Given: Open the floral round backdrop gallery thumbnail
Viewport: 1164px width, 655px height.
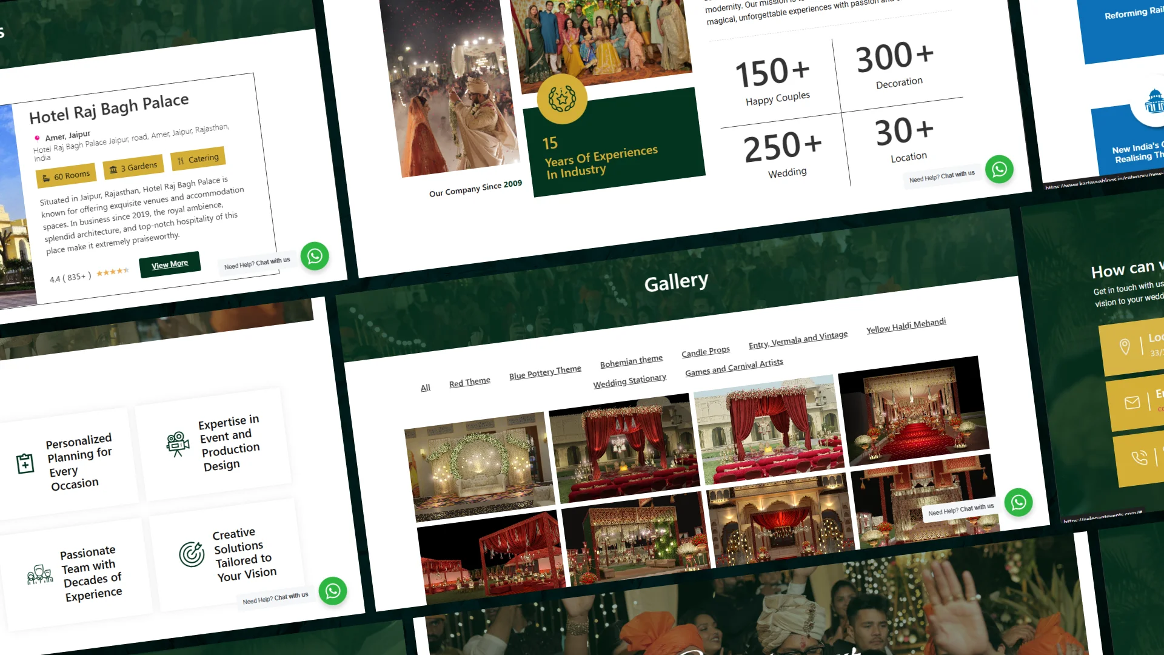Looking at the screenshot, I should tap(479, 467).
